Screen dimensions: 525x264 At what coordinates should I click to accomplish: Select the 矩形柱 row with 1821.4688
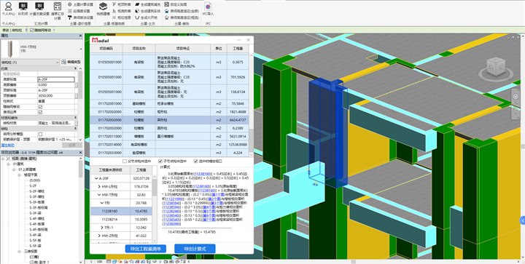coord(169,112)
